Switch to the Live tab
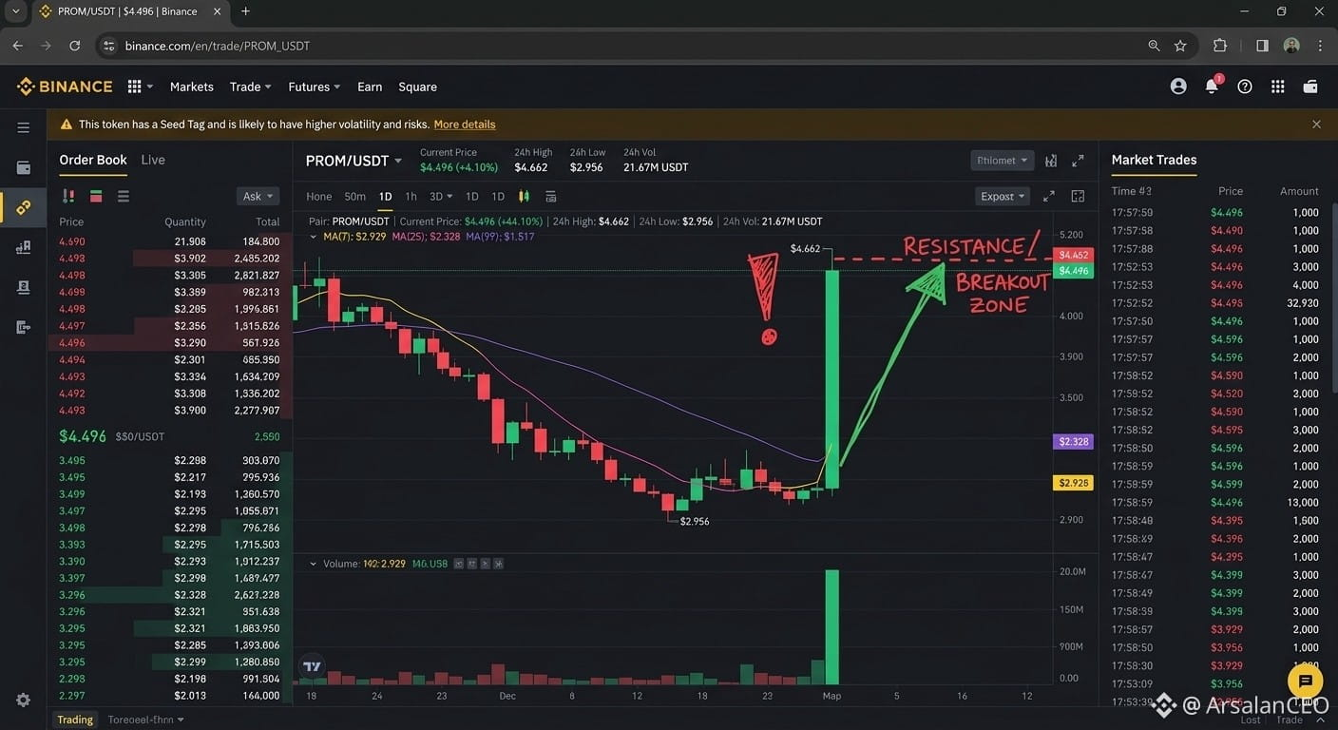The width and height of the screenshot is (1338, 730). [153, 160]
